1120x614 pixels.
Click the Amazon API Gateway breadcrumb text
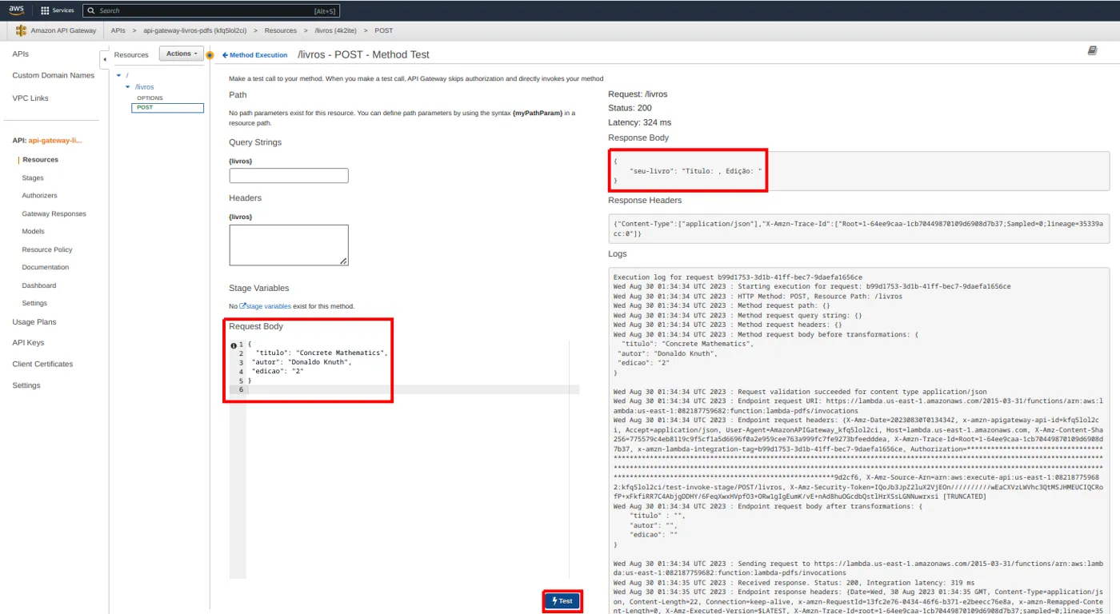coord(63,30)
